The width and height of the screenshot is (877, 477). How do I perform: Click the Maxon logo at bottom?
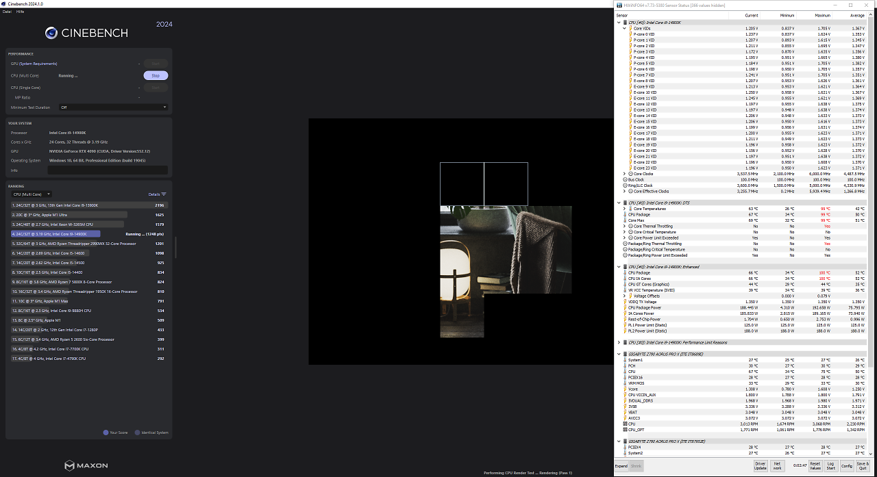(86, 465)
